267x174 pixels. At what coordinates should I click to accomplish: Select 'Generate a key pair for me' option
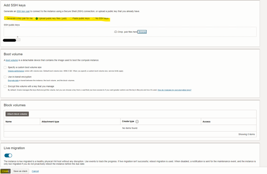5,19
